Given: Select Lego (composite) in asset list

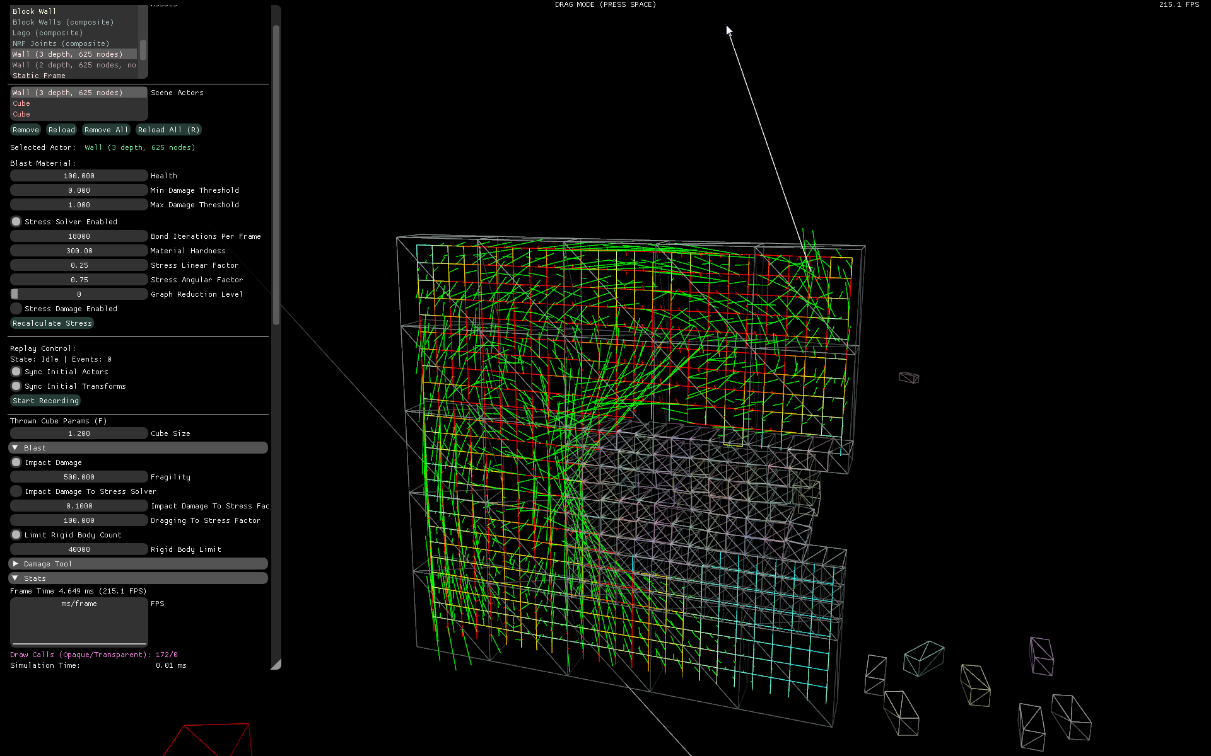Looking at the screenshot, I should pos(48,33).
